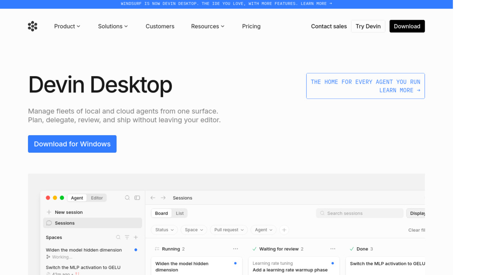Viewport: 490px width, 275px height.
Task: Click the Waiting for review check icon
Action: click(254, 249)
